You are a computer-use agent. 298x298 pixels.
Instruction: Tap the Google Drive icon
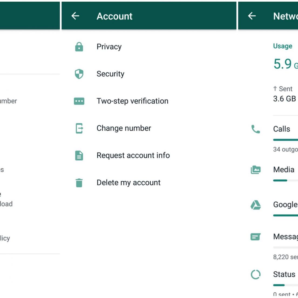255,205
